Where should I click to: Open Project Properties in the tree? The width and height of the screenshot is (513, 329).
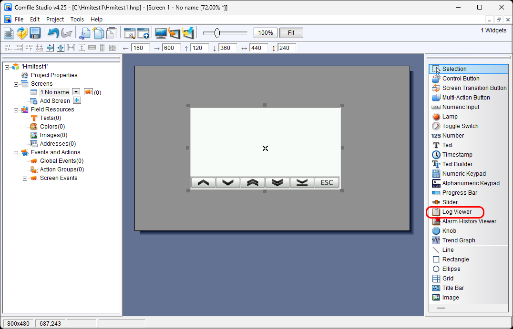click(x=54, y=75)
